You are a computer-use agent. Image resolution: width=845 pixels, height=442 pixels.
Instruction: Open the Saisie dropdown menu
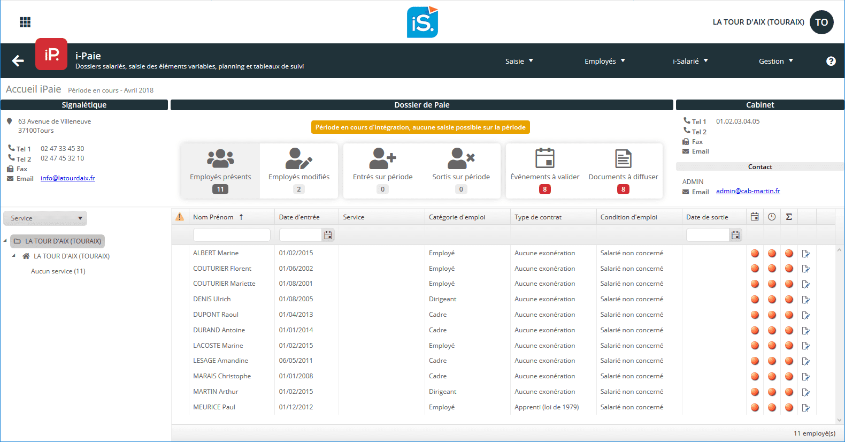pyautogui.click(x=519, y=61)
